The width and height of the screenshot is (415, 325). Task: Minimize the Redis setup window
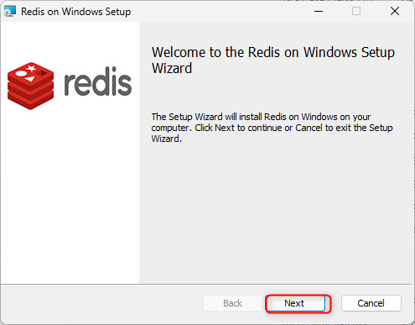319,12
